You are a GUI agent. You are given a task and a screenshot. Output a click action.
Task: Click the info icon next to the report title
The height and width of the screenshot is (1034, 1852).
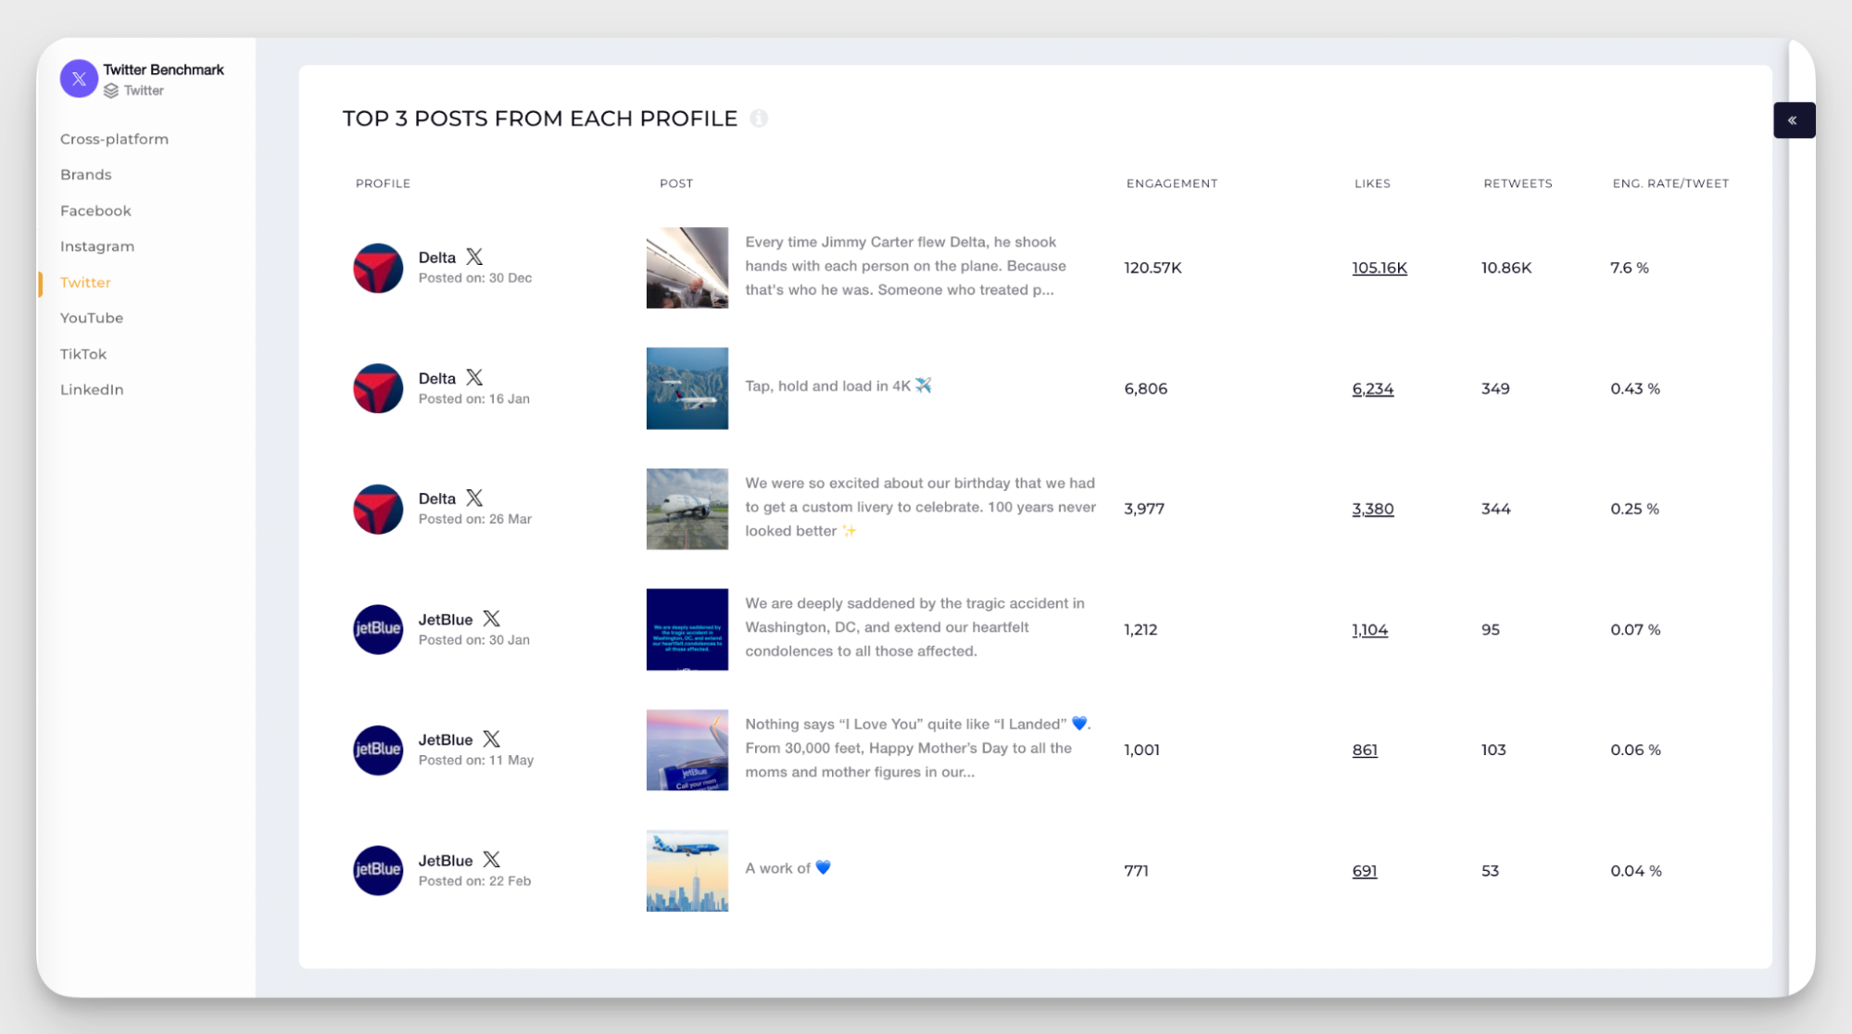pos(760,119)
